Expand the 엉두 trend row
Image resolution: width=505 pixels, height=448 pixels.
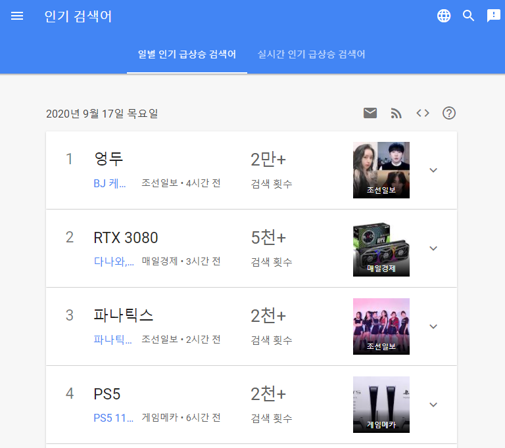coord(433,170)
